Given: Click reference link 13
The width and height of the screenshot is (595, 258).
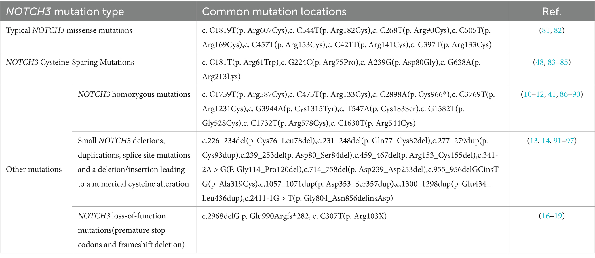Looking at the screenshot, I should tap(534, 141).
